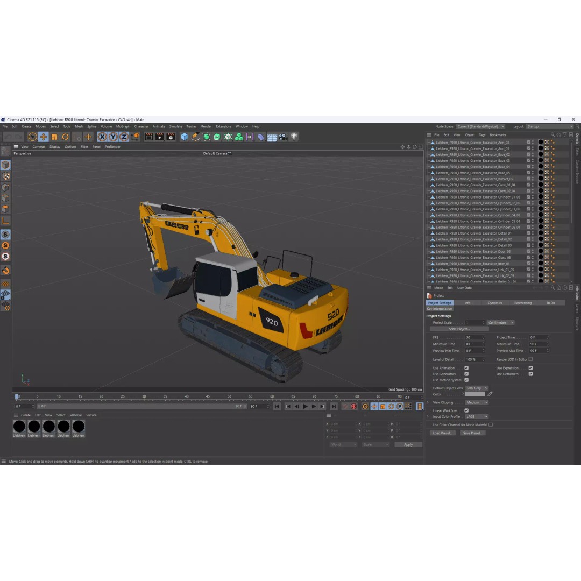Expand Input Color Profile disclosure arrow

tap(428, 416)
